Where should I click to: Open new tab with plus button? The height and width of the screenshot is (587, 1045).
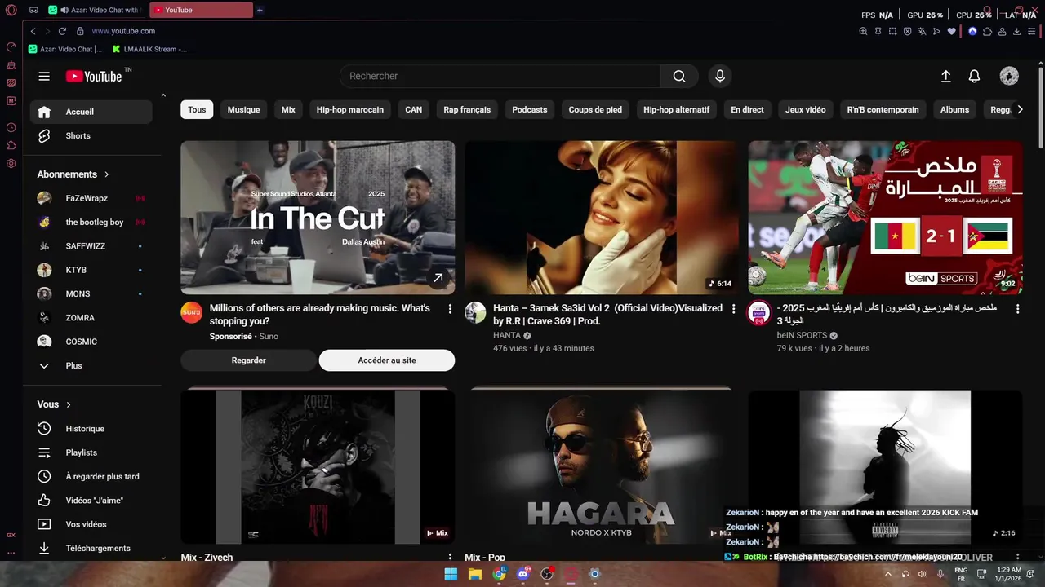(260, 10)
